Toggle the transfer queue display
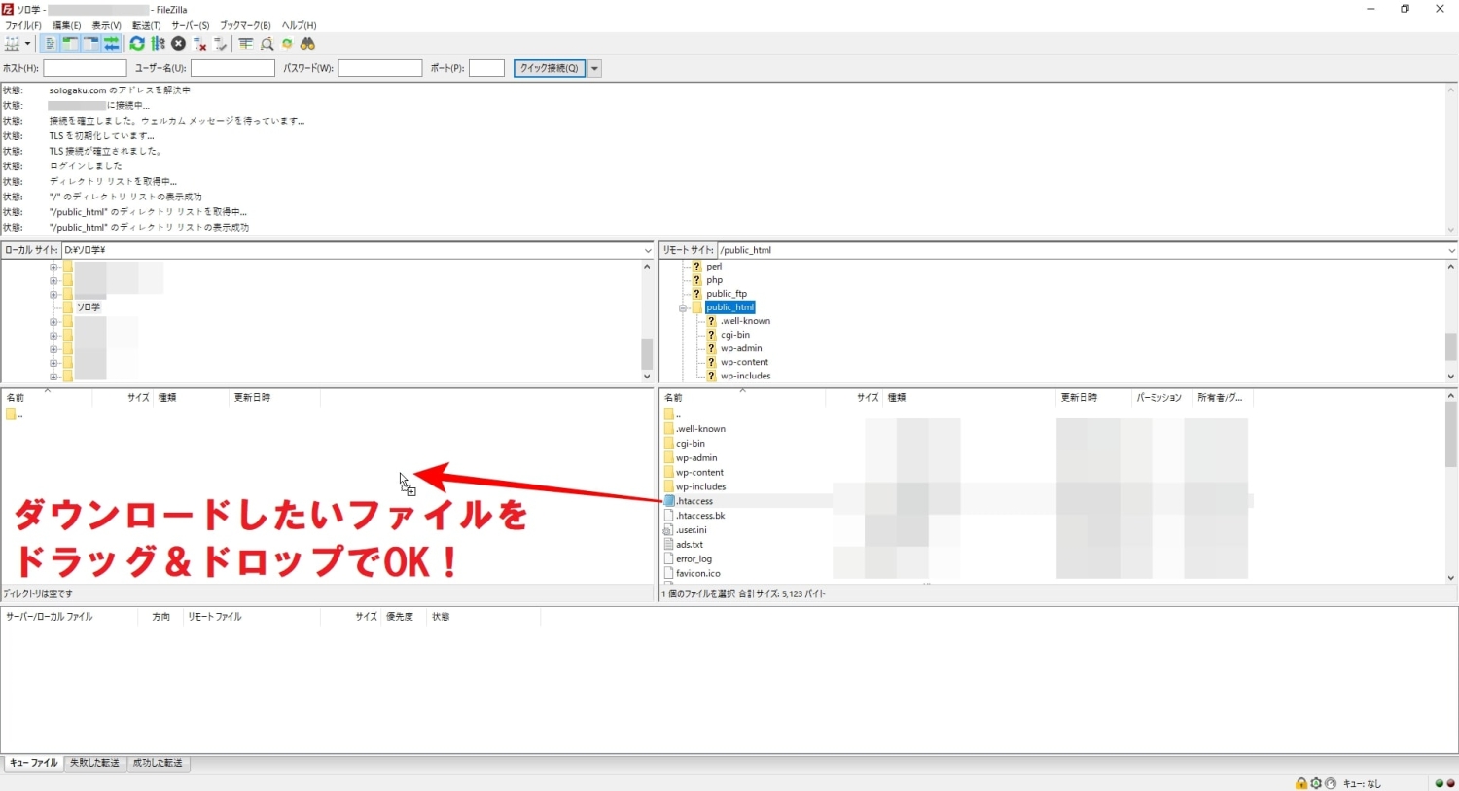Screen dimensions: 1459x791 click(112, 44)
